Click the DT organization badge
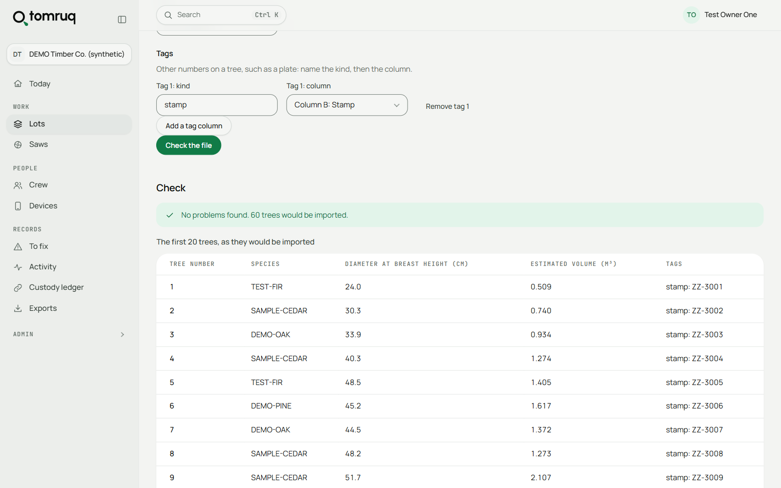Image resolution: width=781 pixels, height=488 pixels. [x=18, y=54]
